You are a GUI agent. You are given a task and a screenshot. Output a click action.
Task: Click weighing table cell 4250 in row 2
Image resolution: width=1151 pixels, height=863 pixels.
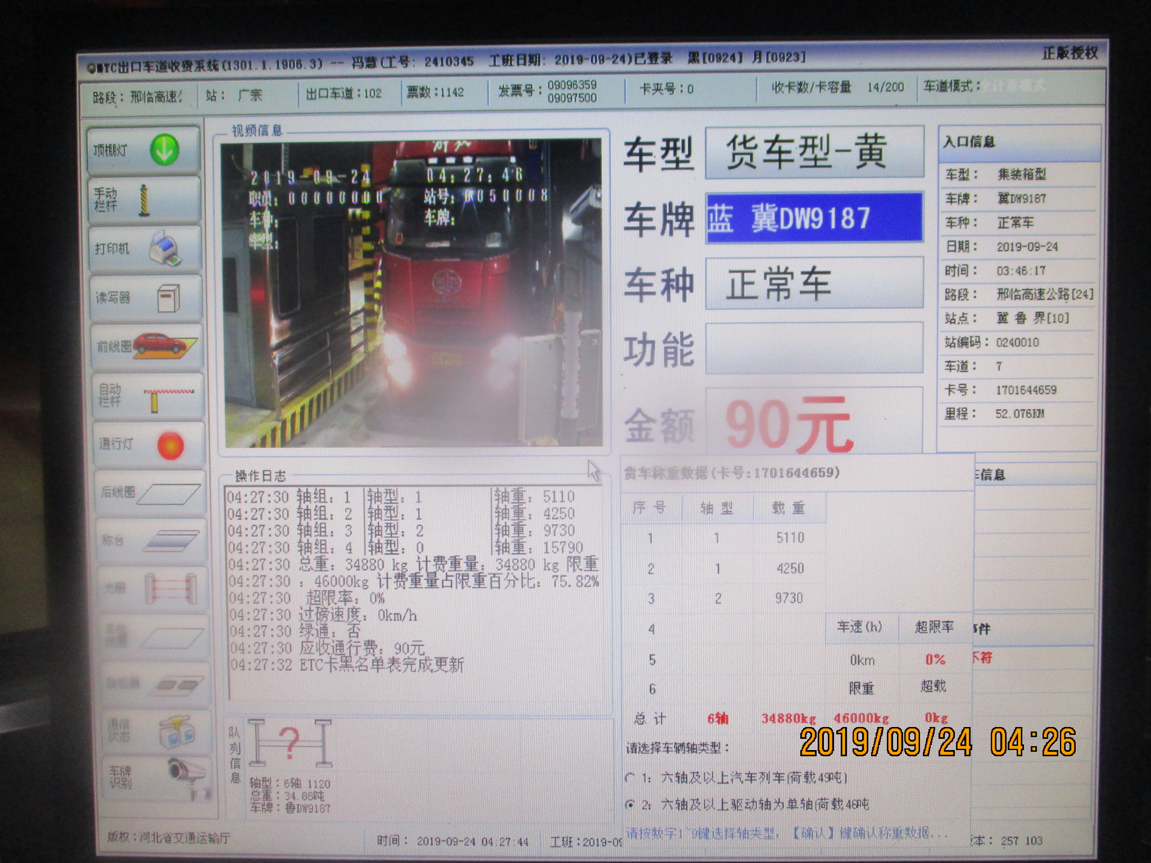point(790,569)
